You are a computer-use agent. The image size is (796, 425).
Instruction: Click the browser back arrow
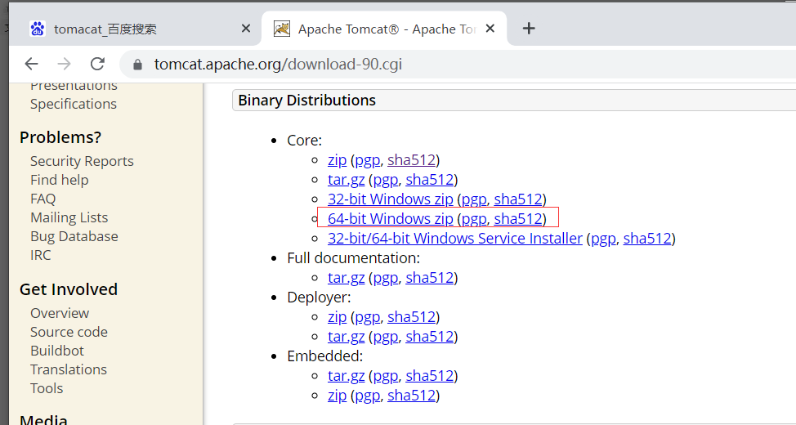coord(31,64)
